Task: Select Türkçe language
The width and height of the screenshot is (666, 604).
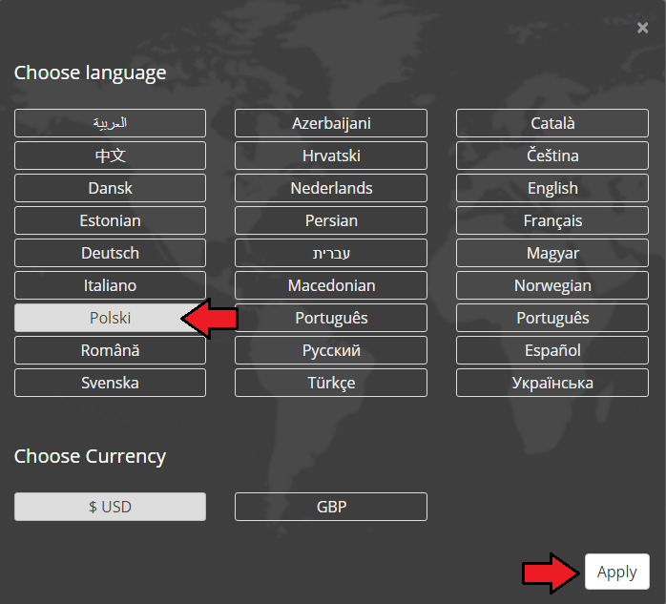Action: pyautogui.click(x=331, y=383)
